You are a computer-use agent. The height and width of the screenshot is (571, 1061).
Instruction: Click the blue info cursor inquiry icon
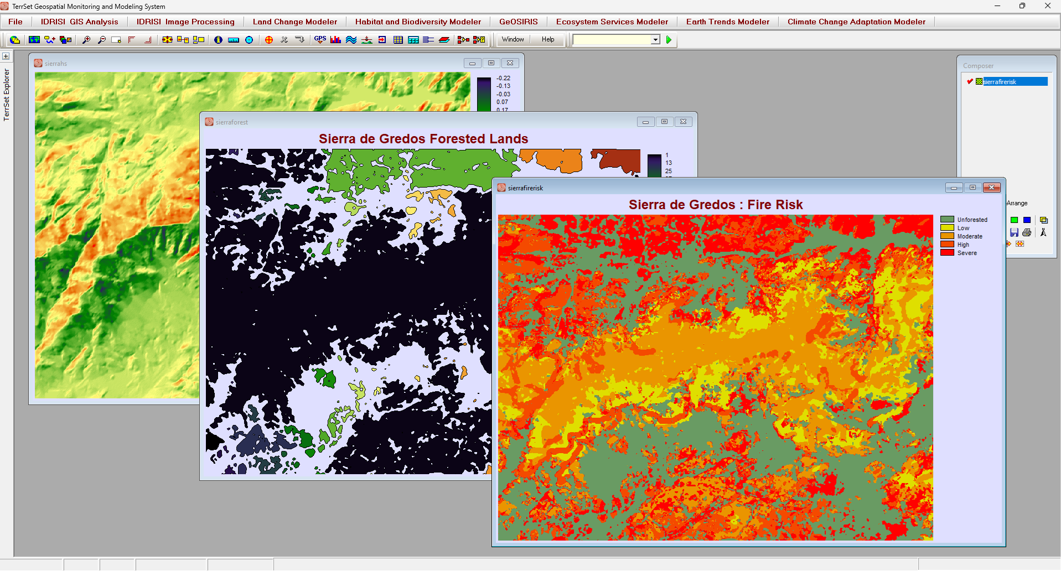click(x=218, y=40)
